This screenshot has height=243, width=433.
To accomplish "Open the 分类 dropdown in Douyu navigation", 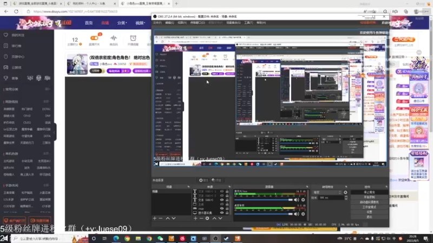I will pos(122,23).
